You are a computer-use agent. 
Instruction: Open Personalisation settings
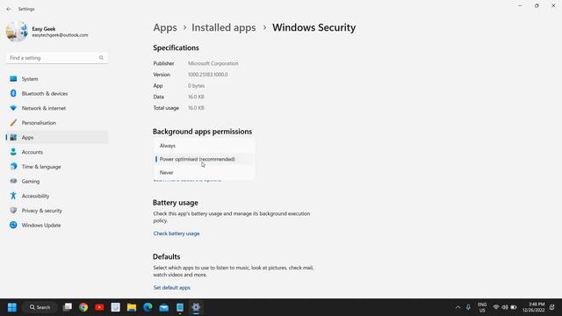(x=57, y=123)
